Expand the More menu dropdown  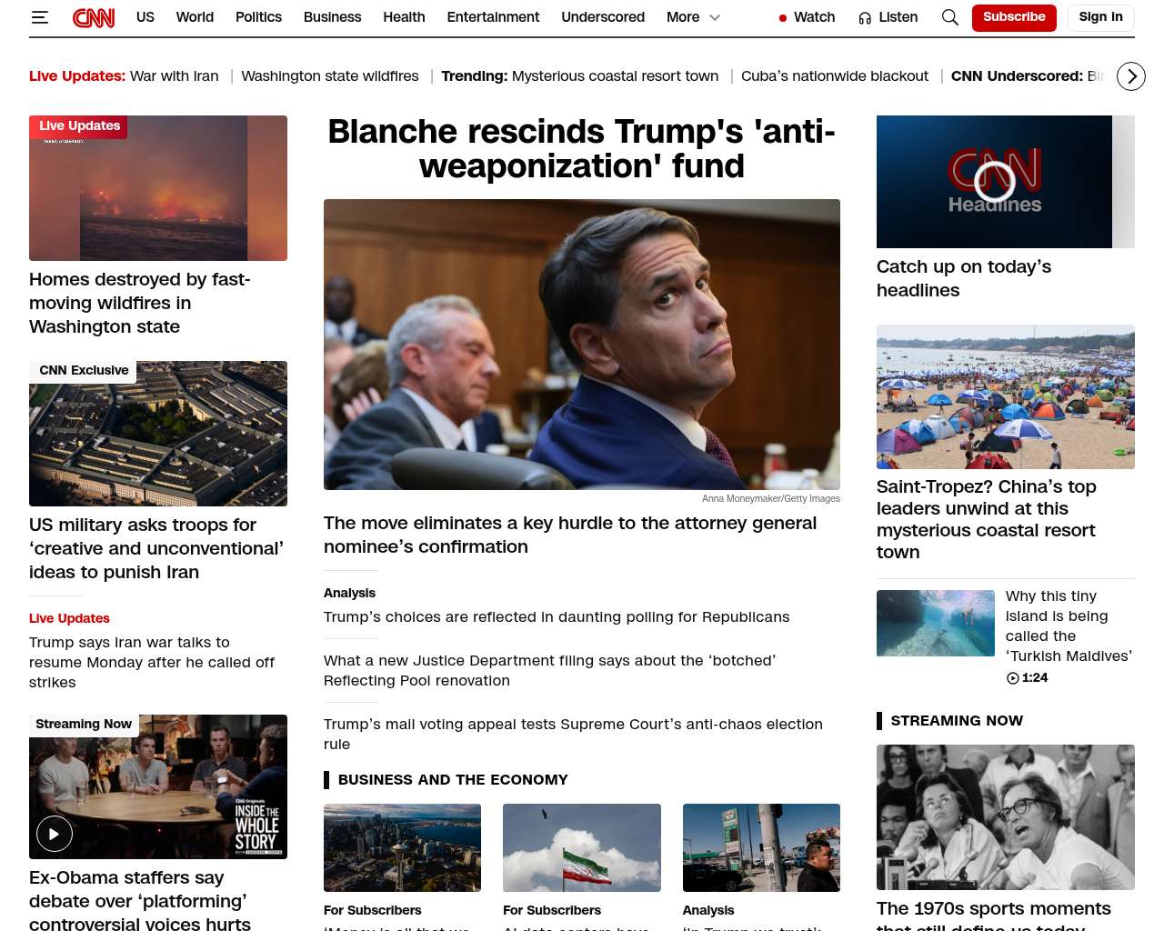693,17
